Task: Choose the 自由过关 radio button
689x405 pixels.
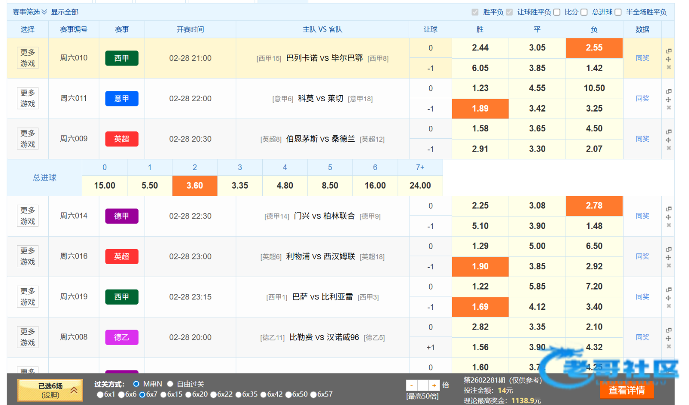Action: (170, 384)
